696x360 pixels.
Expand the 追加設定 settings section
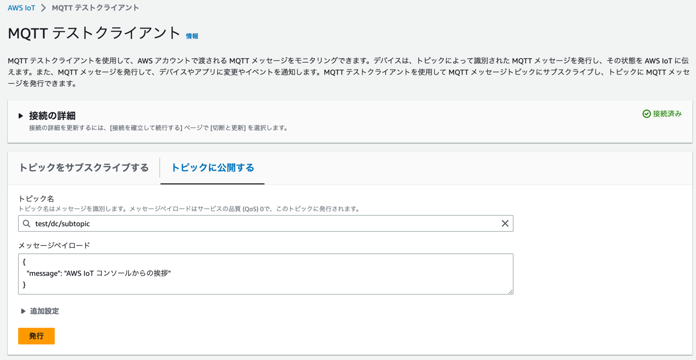click(43, 311)
